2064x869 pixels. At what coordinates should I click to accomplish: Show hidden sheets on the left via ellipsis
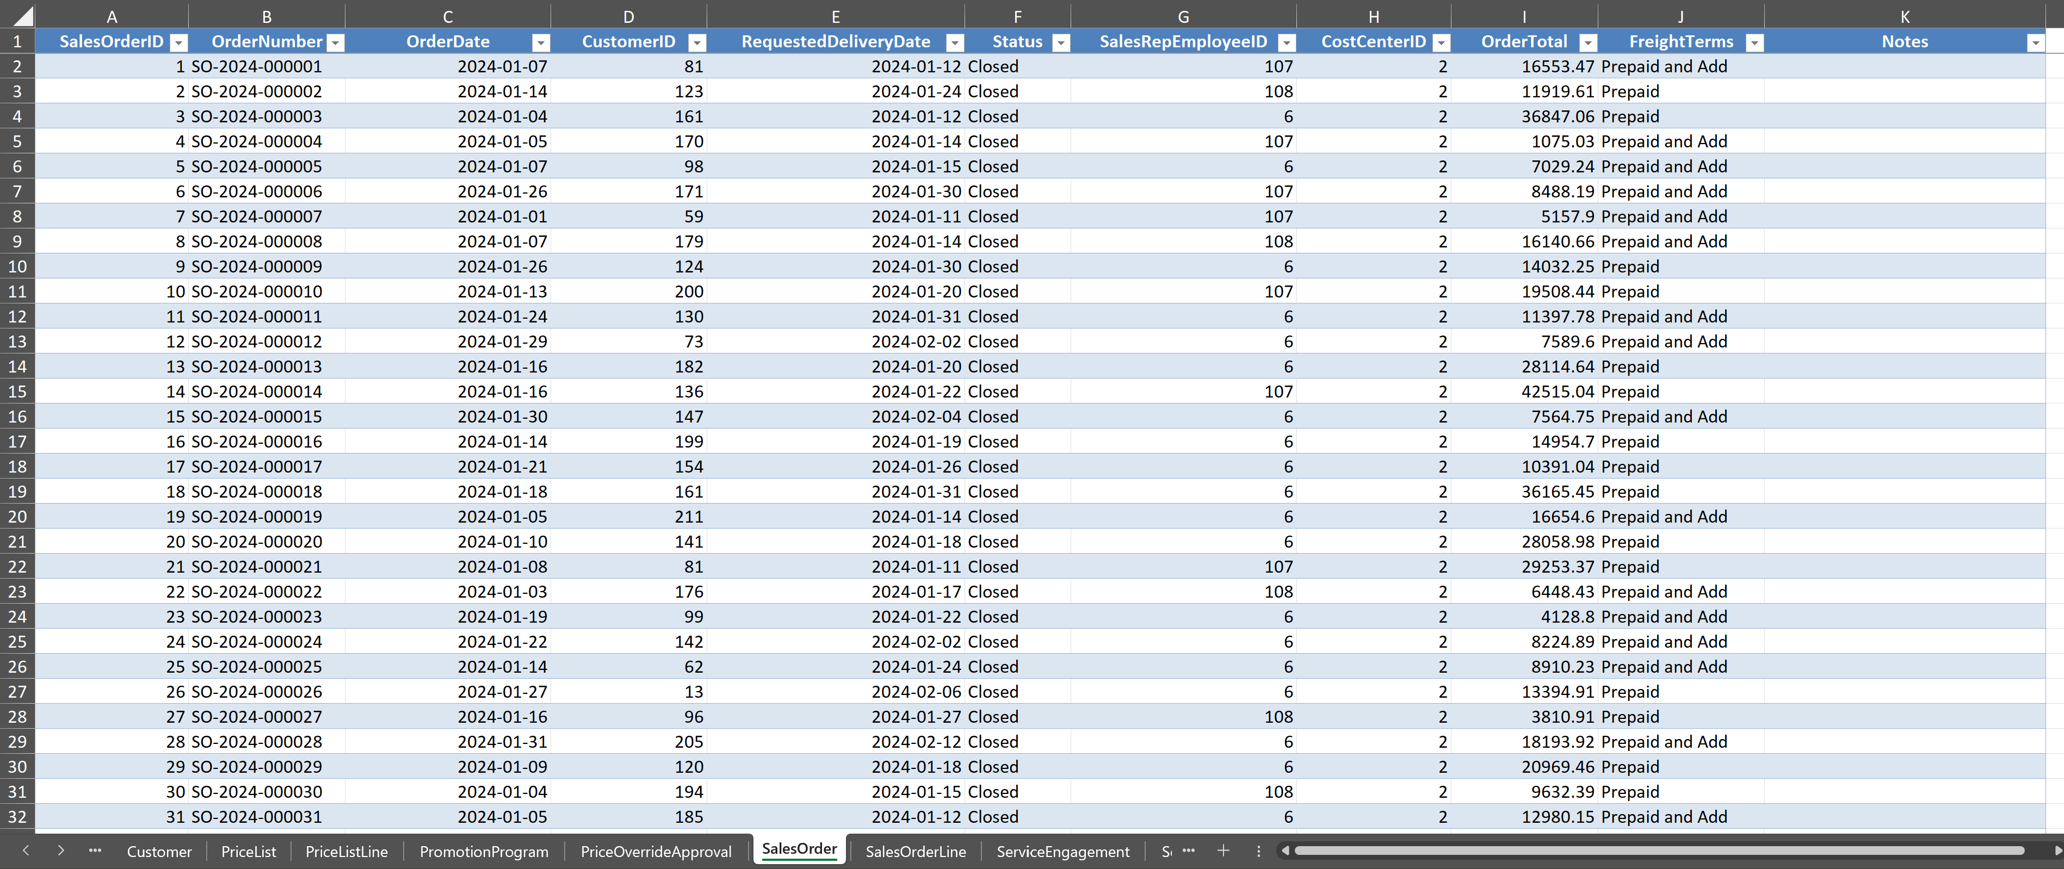pos(95,851)
